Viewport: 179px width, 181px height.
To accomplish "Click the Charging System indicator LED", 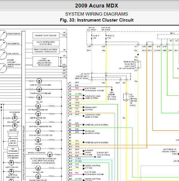I will pos(39,89).
